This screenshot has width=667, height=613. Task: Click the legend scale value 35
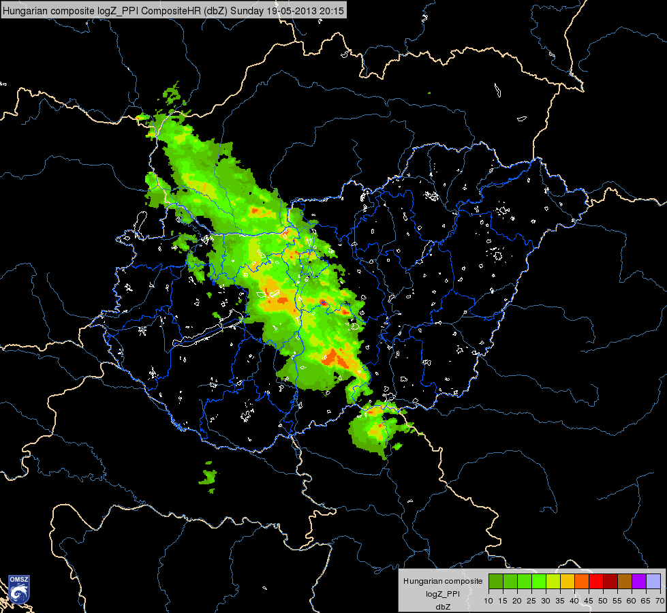point(560,601)
